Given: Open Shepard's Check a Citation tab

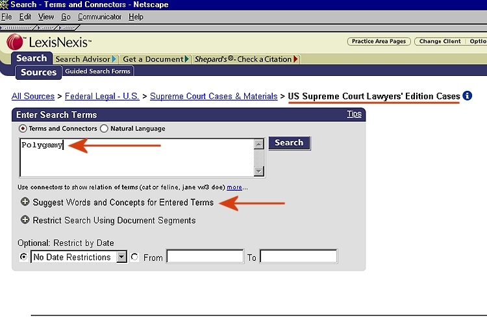Looking at the screenshot, I should point(246,59).
